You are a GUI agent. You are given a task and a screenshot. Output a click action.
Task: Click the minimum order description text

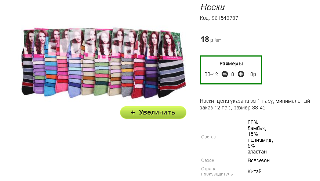click(255, 104)
